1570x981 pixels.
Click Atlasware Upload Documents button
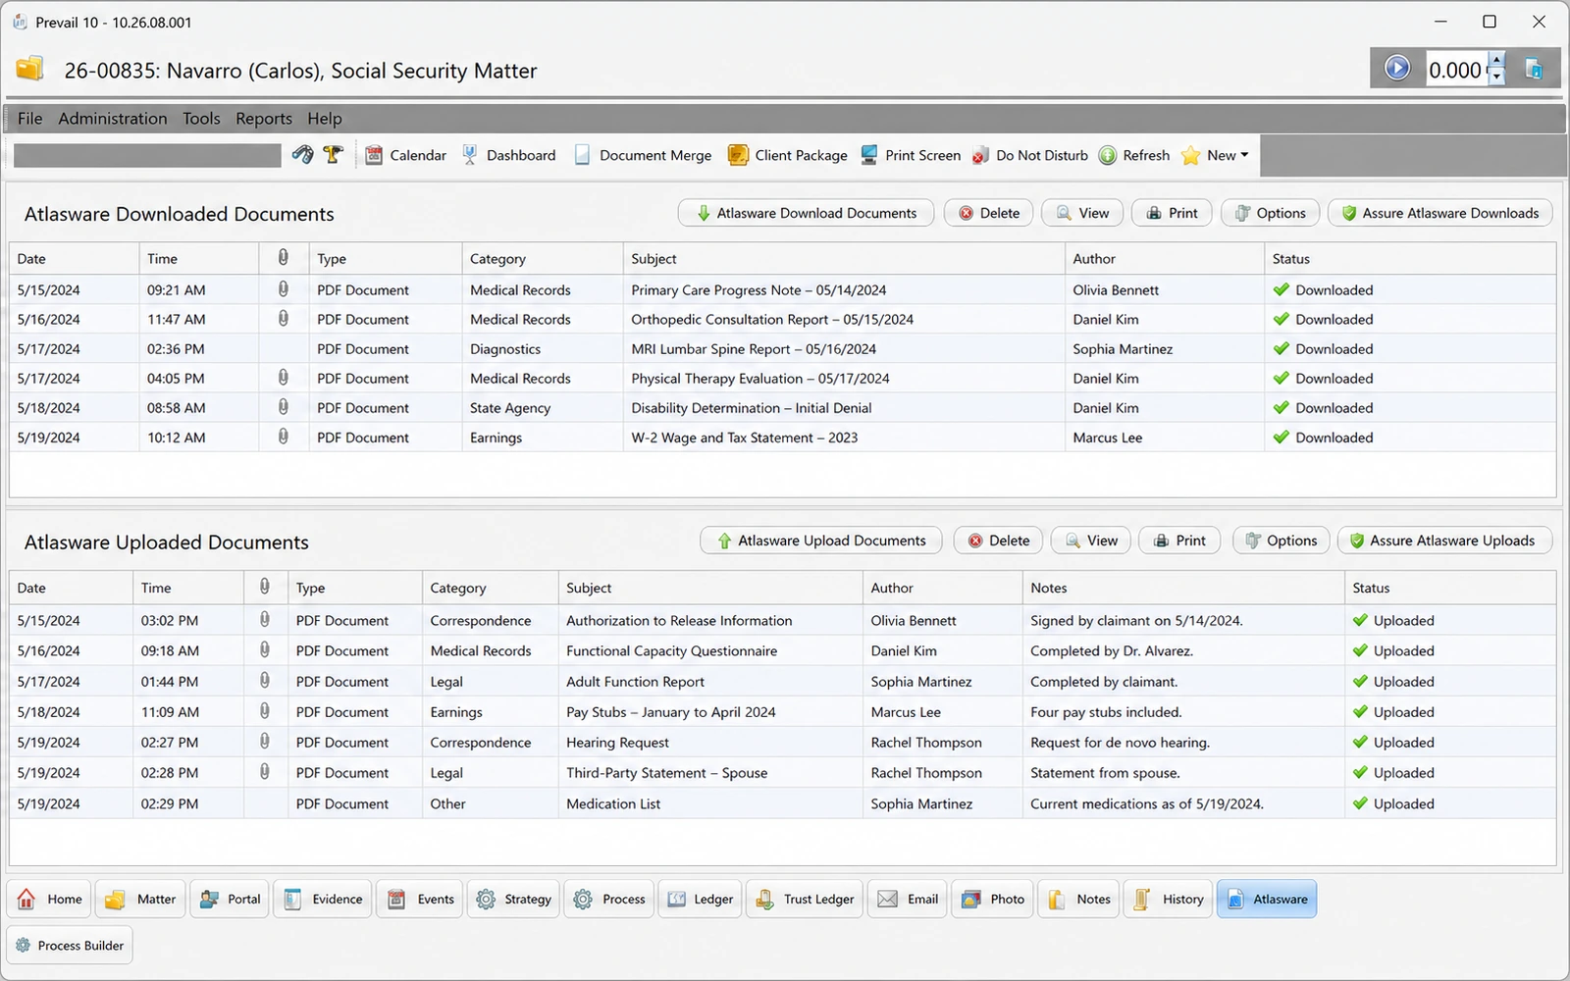821,541
